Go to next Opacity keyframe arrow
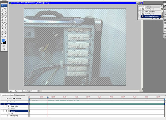 (6, 111)
